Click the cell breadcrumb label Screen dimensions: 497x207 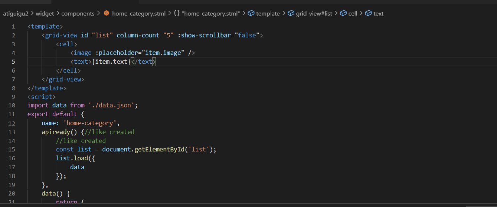(353, 13)
